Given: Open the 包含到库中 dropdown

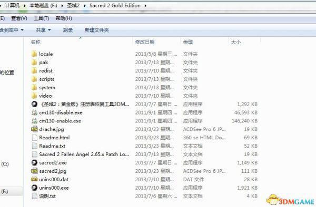Looking at the screenshot, I should point(12,30).
